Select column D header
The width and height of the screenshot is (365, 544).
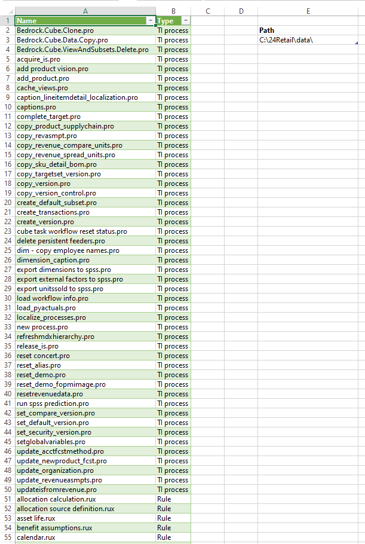tap(241, 11)
